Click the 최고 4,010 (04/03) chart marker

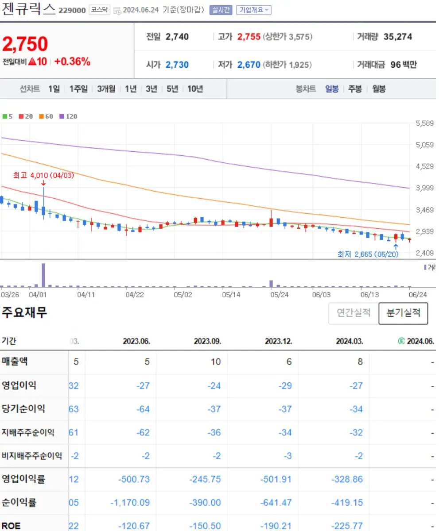pos(43,175)
